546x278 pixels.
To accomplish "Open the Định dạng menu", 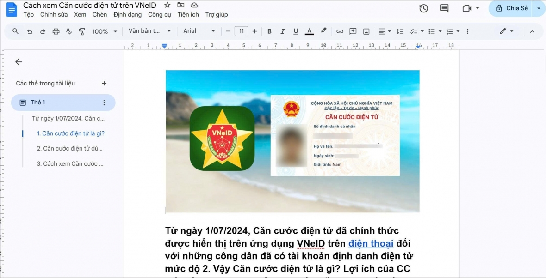I will click(127, 15).
